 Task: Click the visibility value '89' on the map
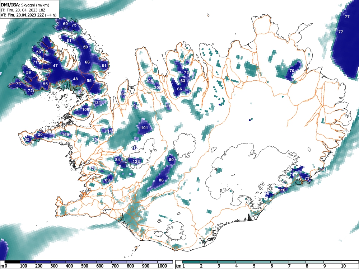tap(107, 180)
